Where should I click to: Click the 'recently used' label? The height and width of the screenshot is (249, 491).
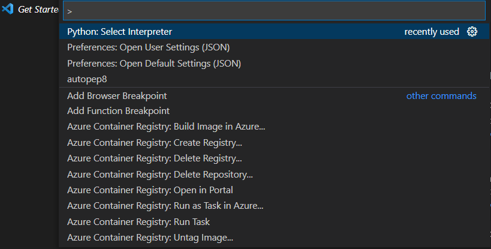coord(432,32)
